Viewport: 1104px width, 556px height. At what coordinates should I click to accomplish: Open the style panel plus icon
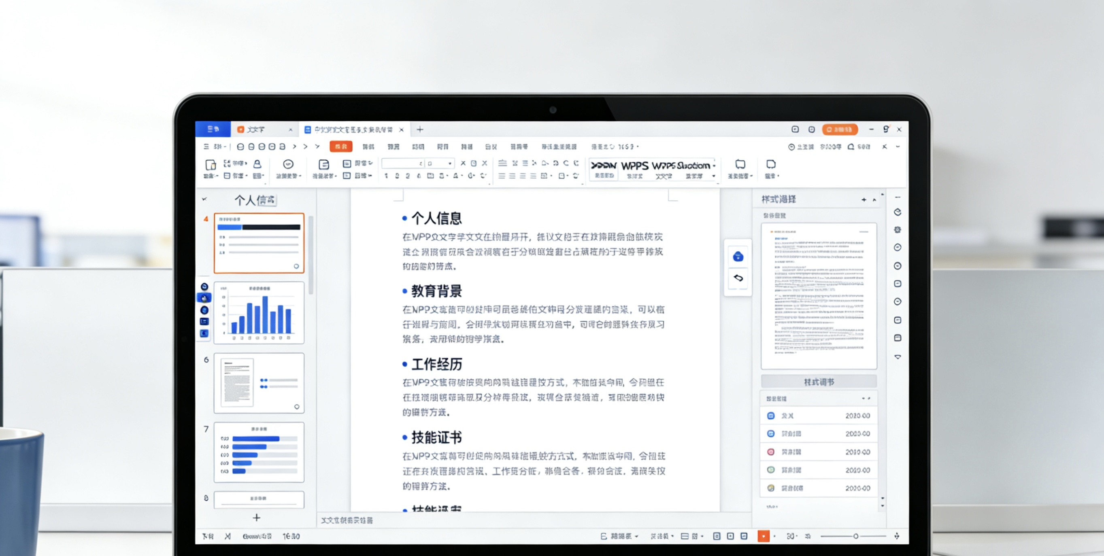pyautogui.click(x=863, y=199)
